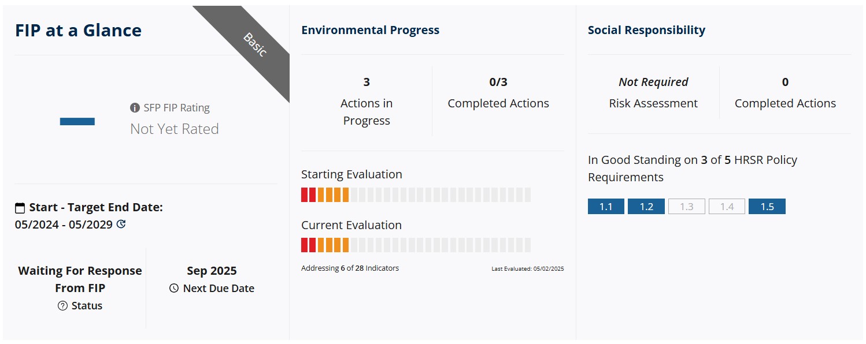Click the Current Evaluation indicator bar
This screenshot has width=866, height=344.
(x=416, y=245)
